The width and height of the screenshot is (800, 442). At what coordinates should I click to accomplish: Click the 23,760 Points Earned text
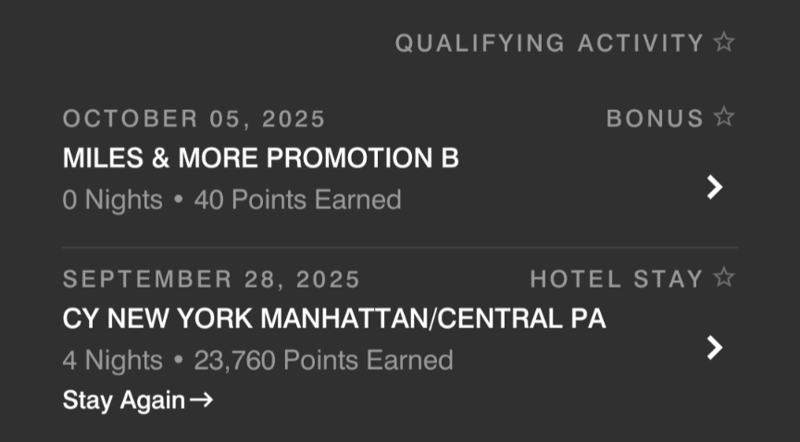coord(323,360)
